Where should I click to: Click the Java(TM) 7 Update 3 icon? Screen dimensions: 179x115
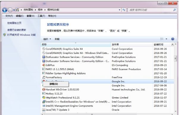44,110
